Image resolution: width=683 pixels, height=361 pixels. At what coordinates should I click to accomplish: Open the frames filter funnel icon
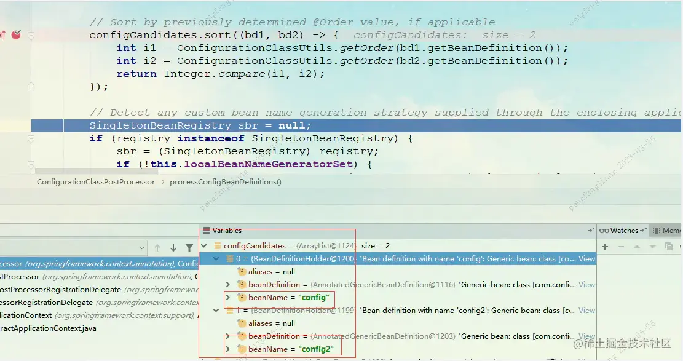[189, 248]
